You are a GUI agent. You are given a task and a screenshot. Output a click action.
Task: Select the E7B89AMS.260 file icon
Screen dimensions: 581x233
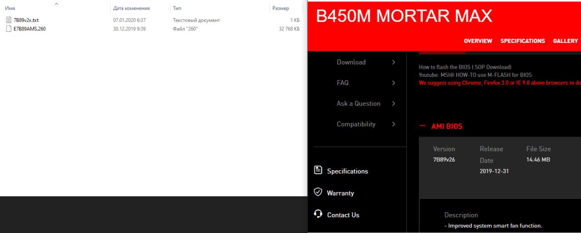(x=9, y=29)
